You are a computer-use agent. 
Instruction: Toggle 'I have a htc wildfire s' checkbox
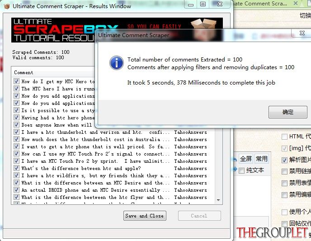tap(16, 175)
